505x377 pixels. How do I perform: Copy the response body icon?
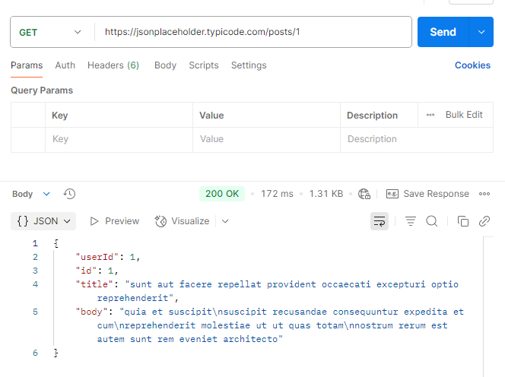tap(463, 221)
